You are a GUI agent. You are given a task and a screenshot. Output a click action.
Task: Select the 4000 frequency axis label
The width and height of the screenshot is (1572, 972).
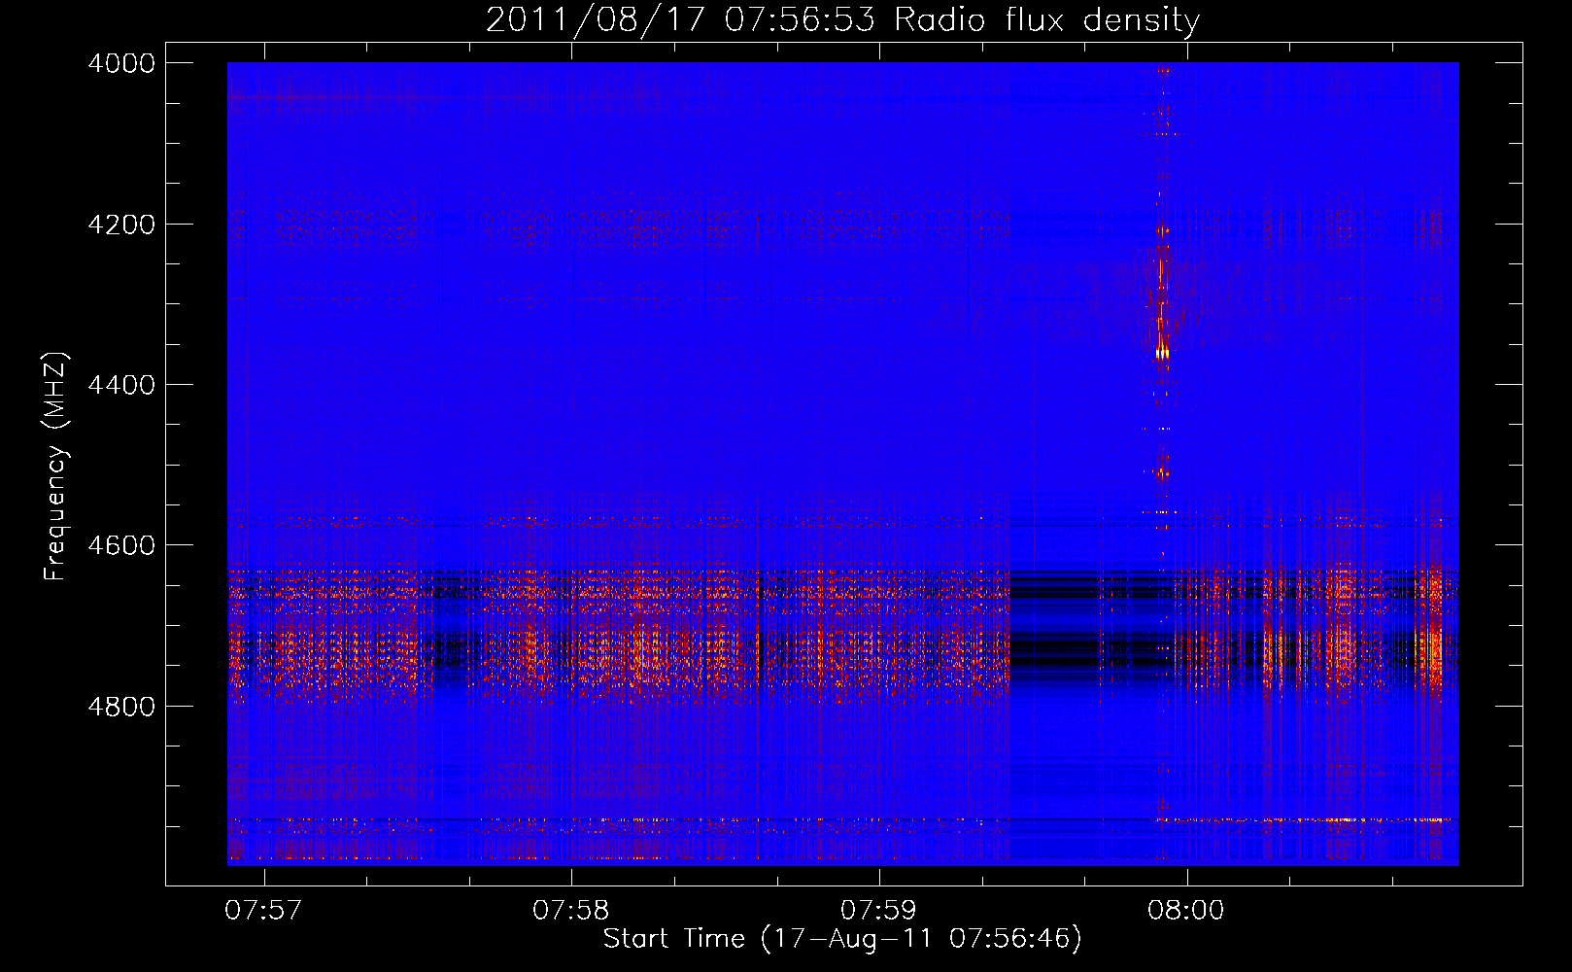coord(121,63)
